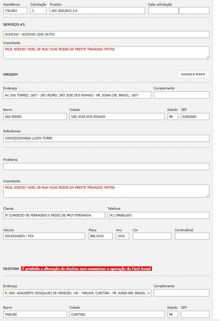Click the origin Bairro field showing SÃO PEDRO
Viewport: 220px width, 321px height.
pyautogui.click(x=35, y=117)
